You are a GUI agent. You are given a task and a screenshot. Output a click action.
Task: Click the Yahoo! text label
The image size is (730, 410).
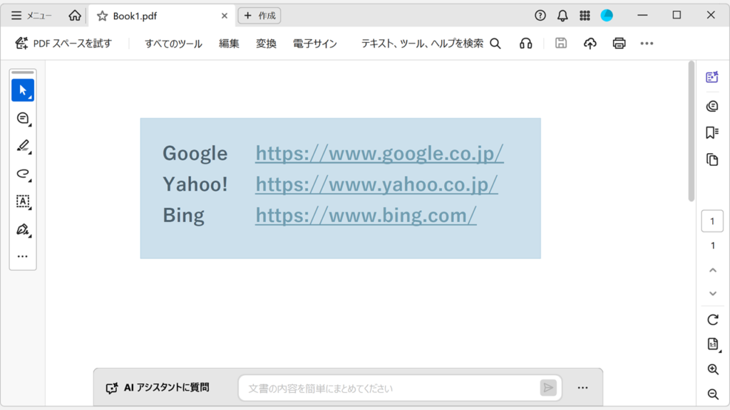(195, 184)
